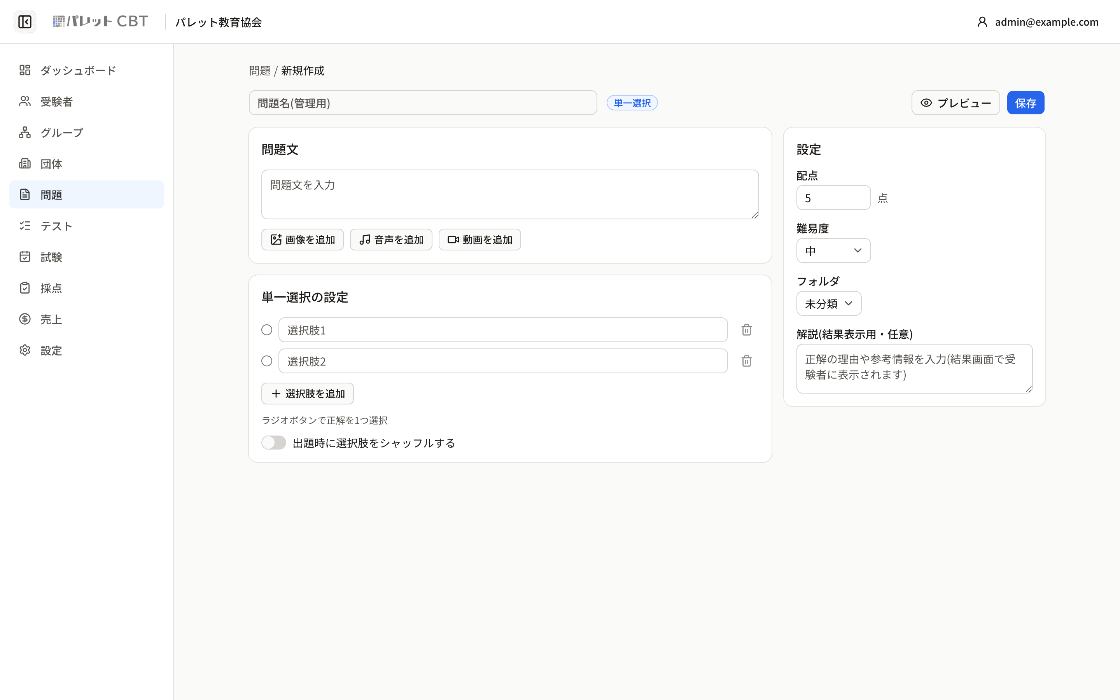Image resolution: width=1120 pixels, height=700 pixels.
Task: Focus the 解説 explanation text area
Action: (x=915, y=369)
